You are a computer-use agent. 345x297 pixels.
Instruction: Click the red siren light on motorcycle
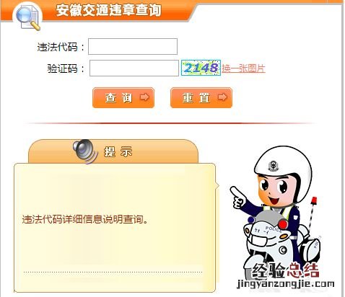click(x=314, y=200)
